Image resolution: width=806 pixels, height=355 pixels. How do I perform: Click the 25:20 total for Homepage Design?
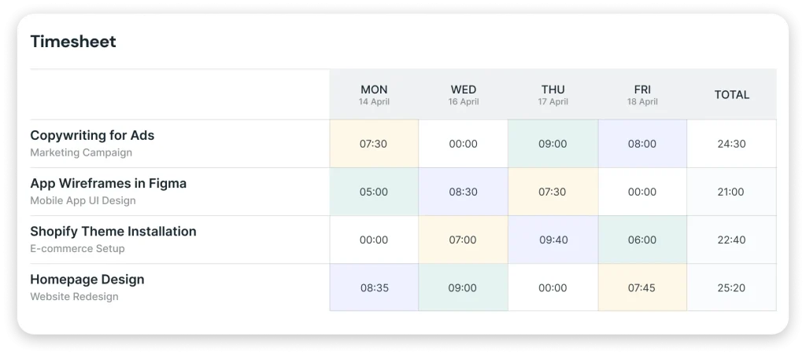click(731, 287)
